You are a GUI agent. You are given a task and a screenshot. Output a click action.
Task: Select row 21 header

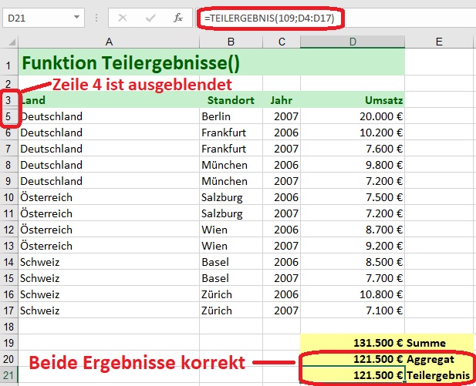click(8, 374)
